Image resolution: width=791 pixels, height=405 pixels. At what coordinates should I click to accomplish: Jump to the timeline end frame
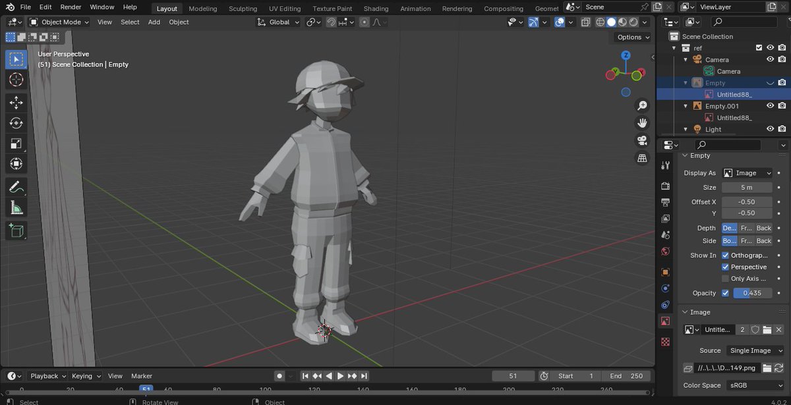tap(365, 376)
